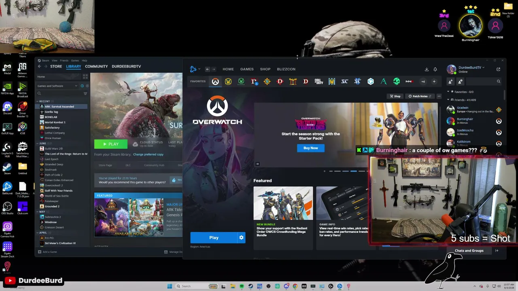Open Elgato Stream Deck desktop icon
The image size is (518, 291).
click(x=7, y=249)
